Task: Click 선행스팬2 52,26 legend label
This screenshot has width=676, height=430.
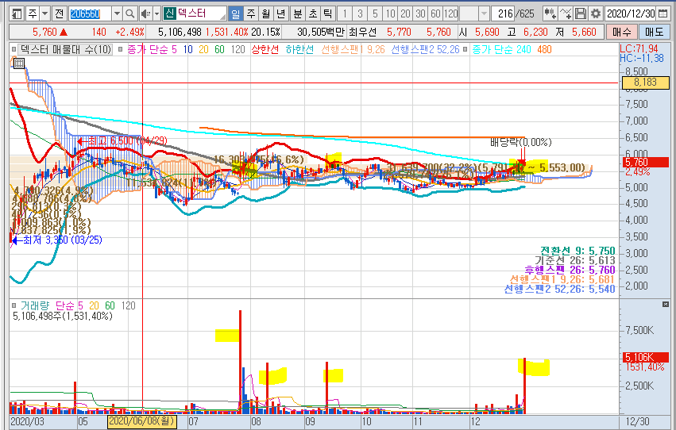Action: click(426, 49)
